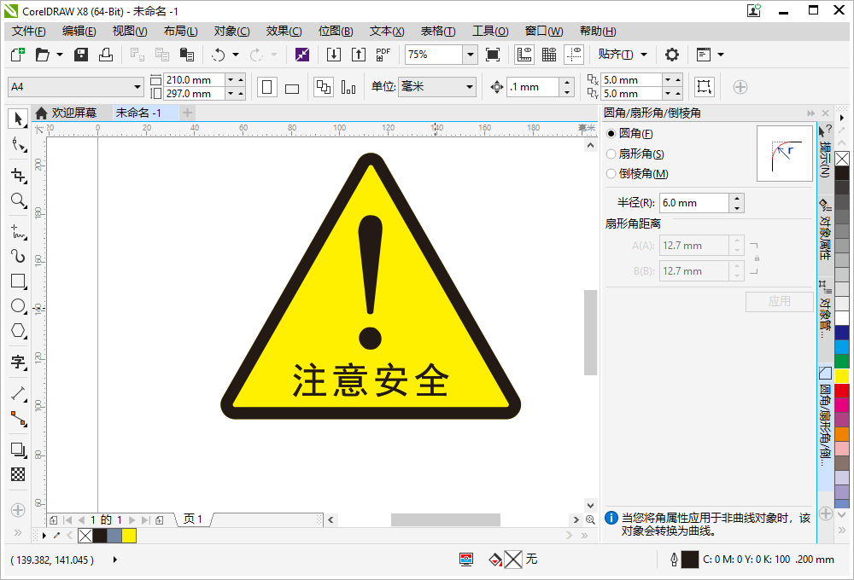This screenshot has height=580, width=854.
Task: Go to the next page arrow
Action: pyautogui.click(x=132, y=520)
